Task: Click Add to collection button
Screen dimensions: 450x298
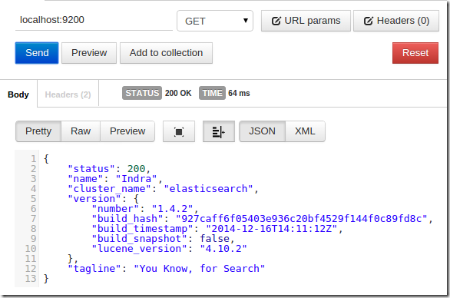Action: coord(166,53)
